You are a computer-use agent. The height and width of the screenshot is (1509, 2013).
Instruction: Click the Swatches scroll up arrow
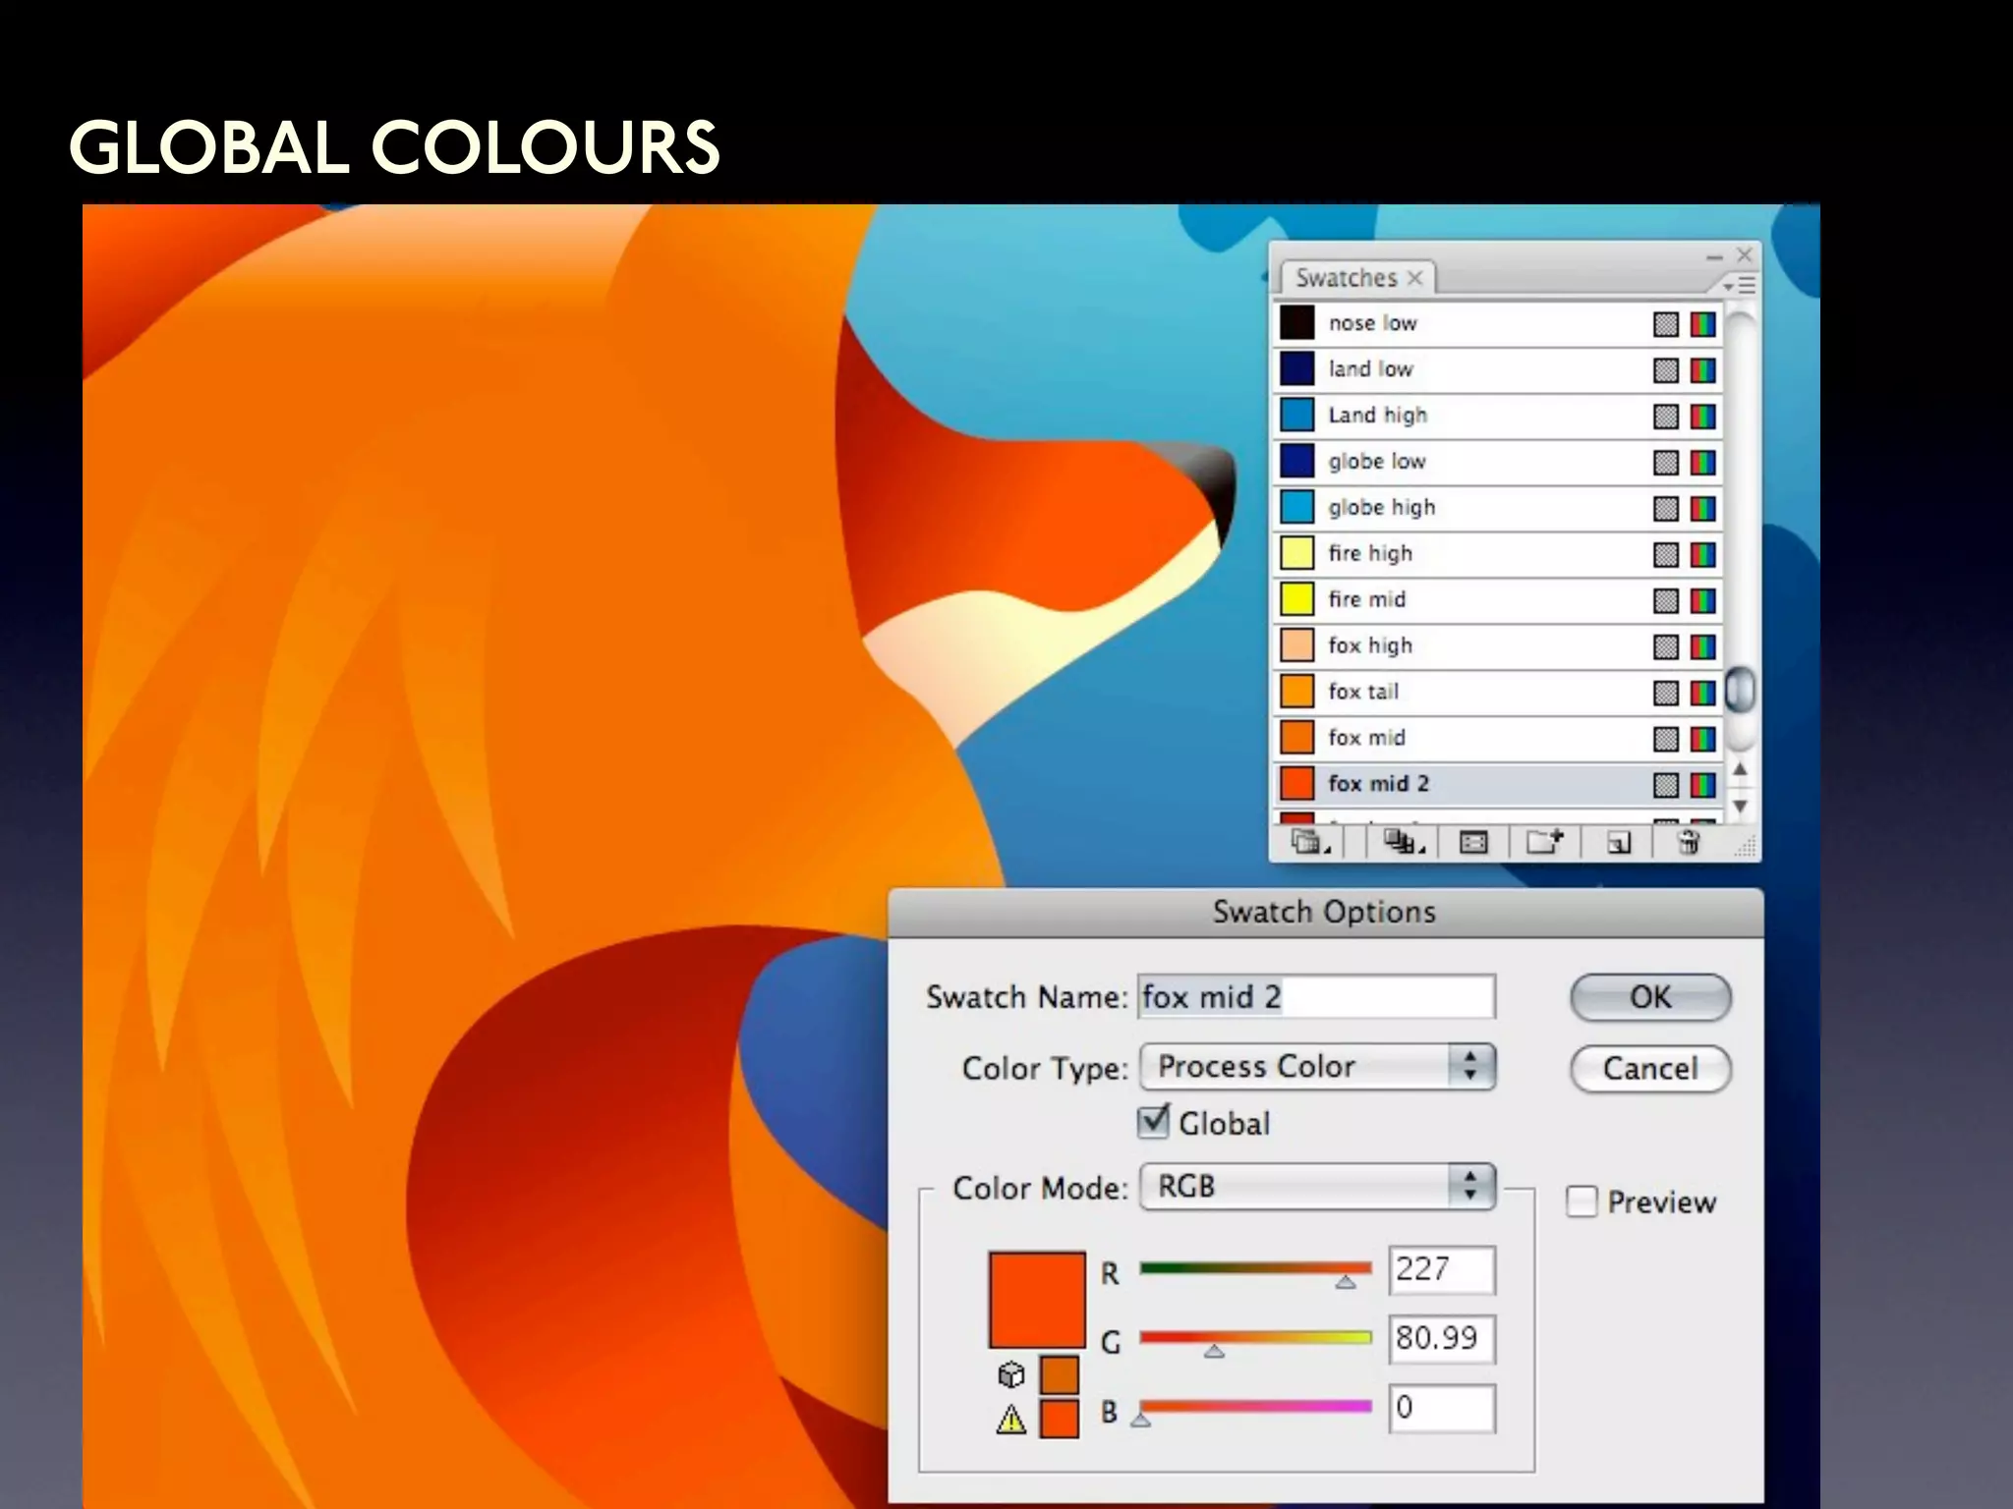pos(1740,769)
